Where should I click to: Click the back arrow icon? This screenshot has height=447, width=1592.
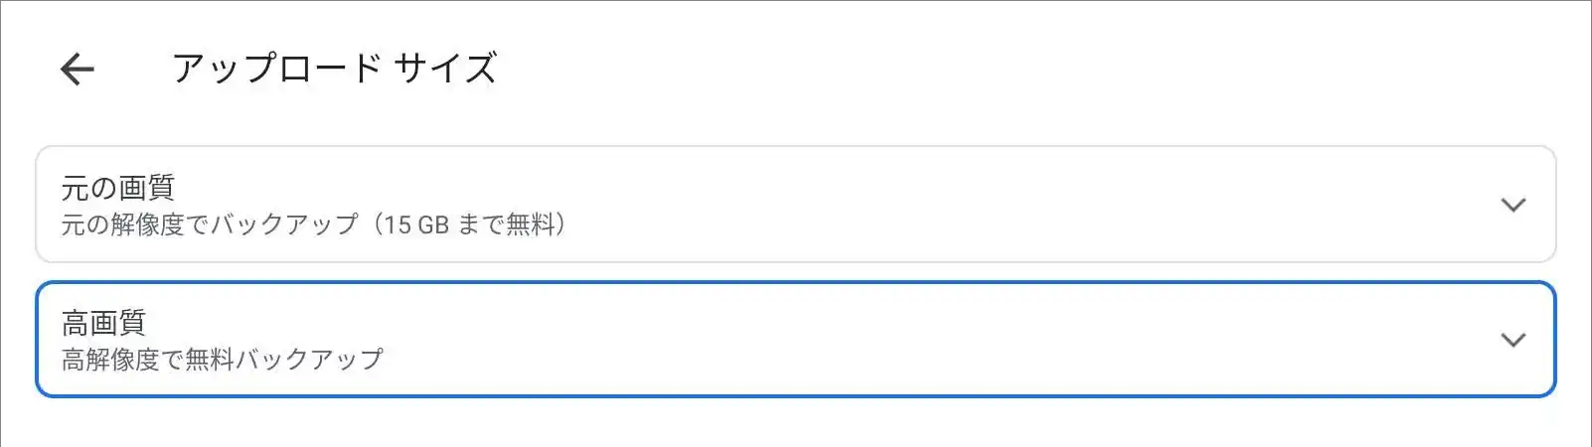[x=77, y=69]
